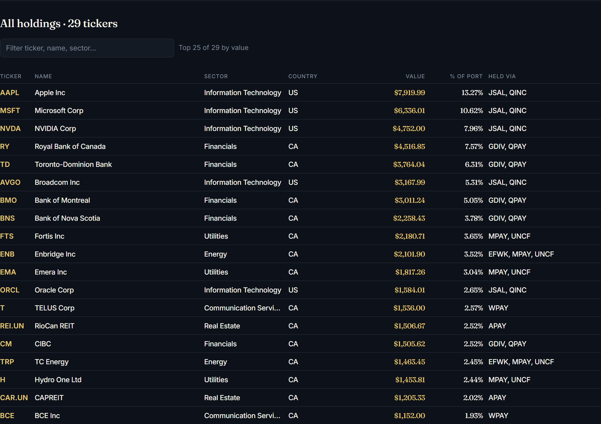Click the Microsoft Corp name
This screenshot has width=601, height=424.
59,111
